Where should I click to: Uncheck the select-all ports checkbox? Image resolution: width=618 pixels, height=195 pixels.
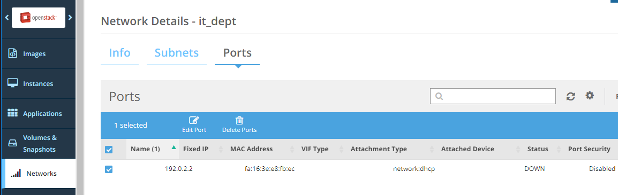[109, 150]
